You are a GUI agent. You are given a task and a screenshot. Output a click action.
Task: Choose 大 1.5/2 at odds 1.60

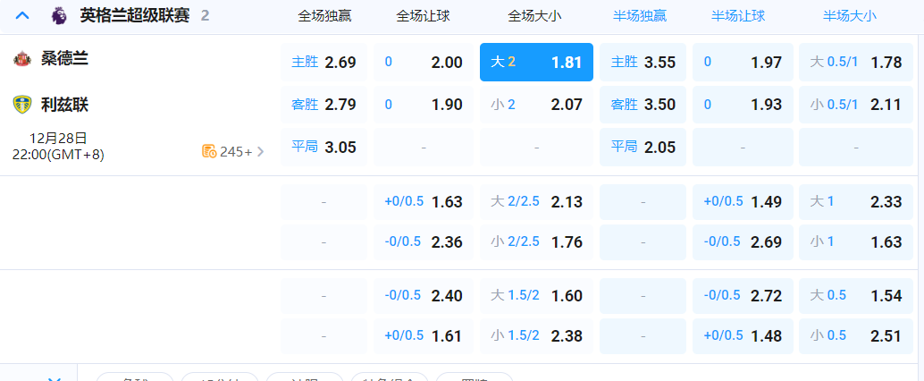click(536, 295)
